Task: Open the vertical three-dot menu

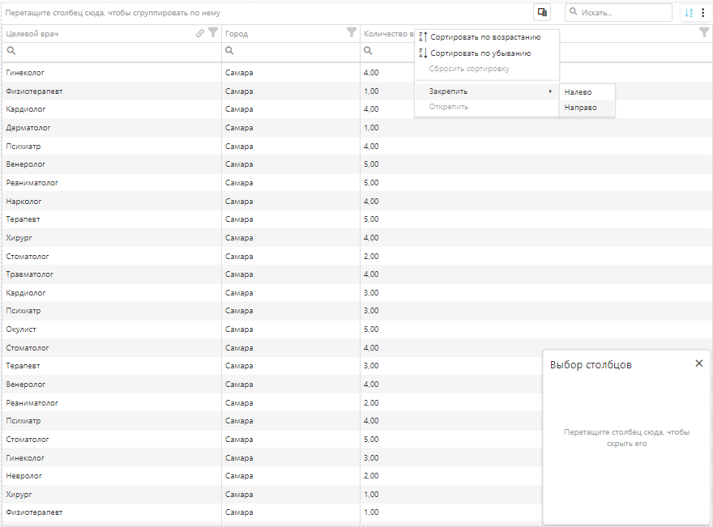Action: (702, 13)
